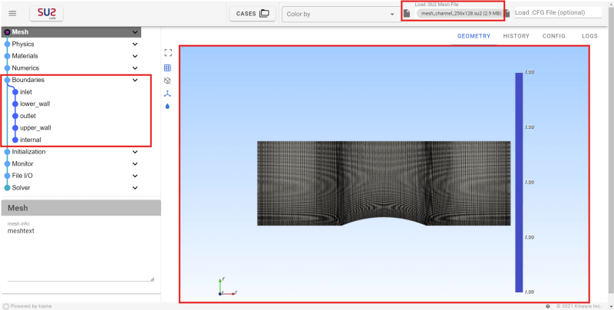Image resolution: width=614 pixels, height=310 pixels.
Task: Select the Monitor node
Action: click(x=22, y=163)
